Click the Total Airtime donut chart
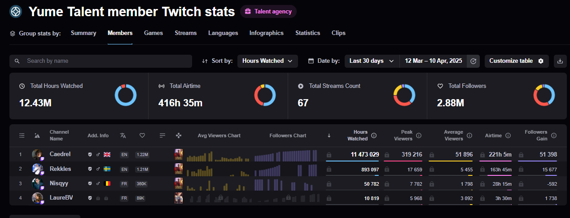The width and height of the screenshot is (570, 218). point(265,95)
